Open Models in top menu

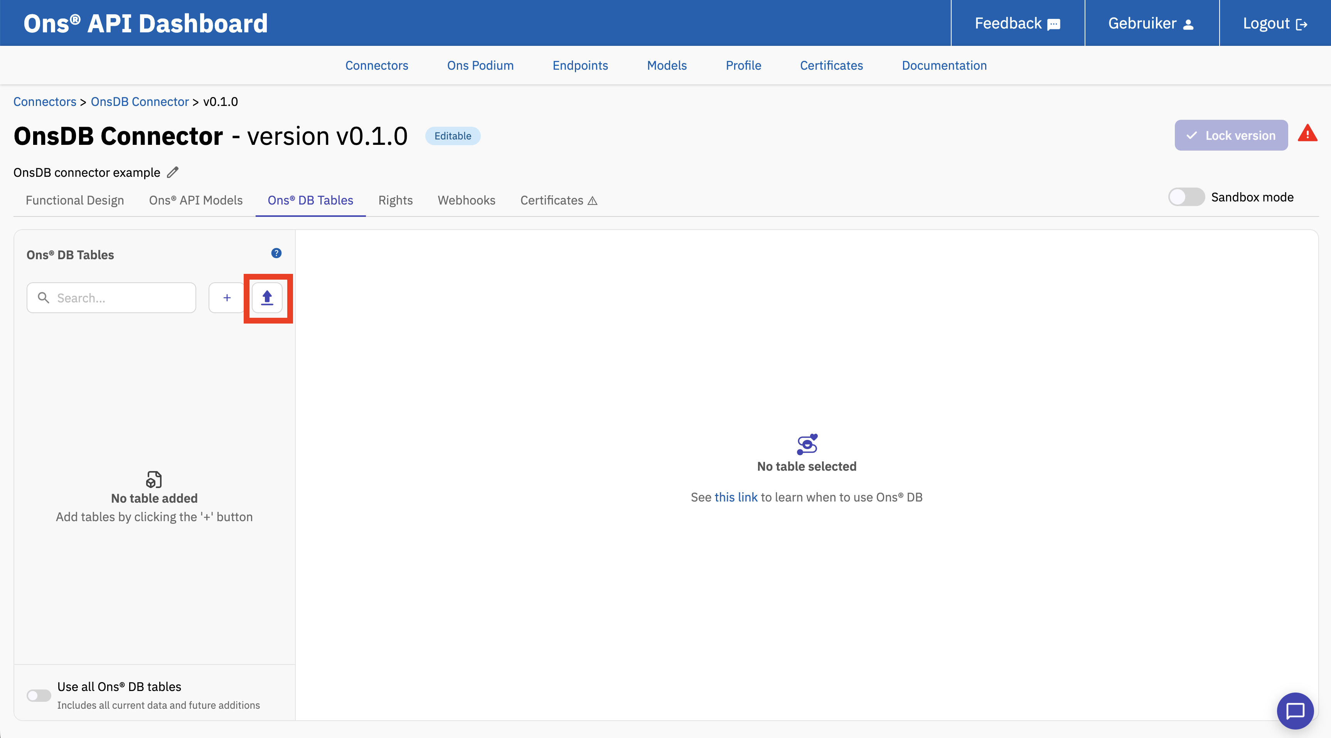[667, 65]
